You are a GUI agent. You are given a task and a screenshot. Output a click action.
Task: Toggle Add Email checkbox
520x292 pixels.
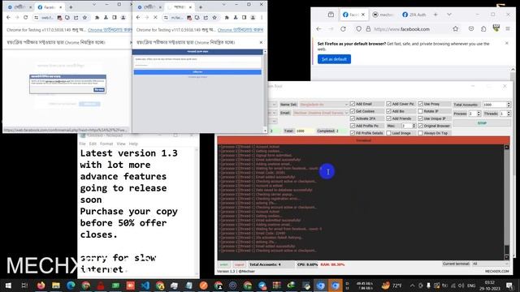point(353,104)
